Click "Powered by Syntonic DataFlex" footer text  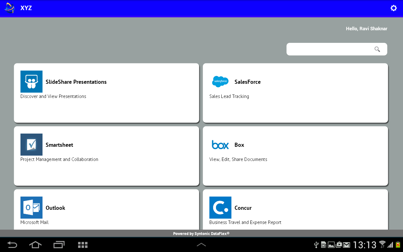point(201,233)
